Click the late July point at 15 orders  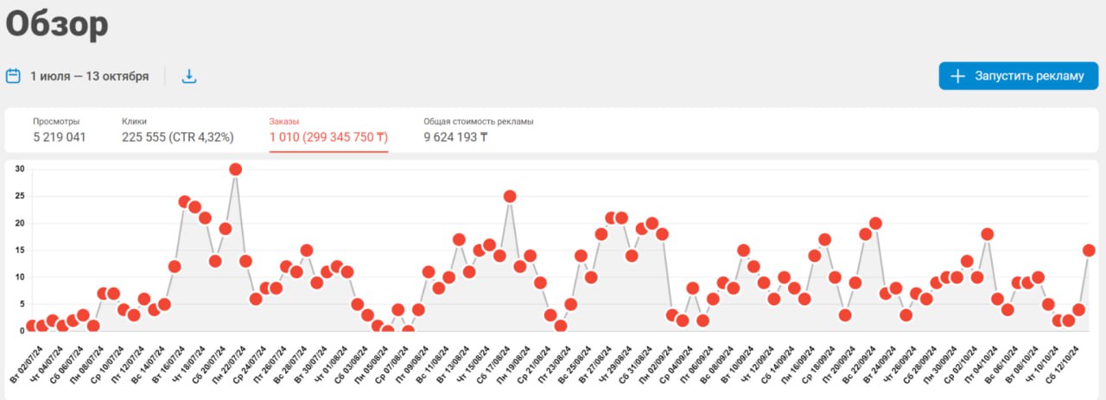pos(307,251)
